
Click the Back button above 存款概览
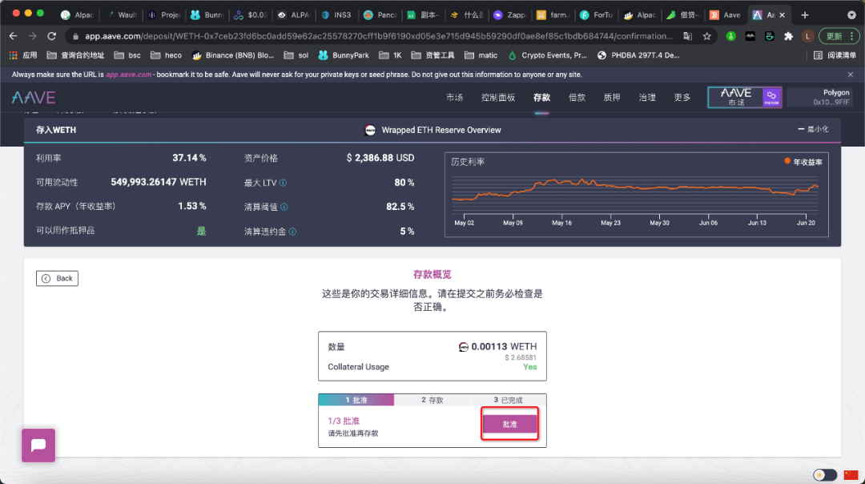tap(57, 278)
